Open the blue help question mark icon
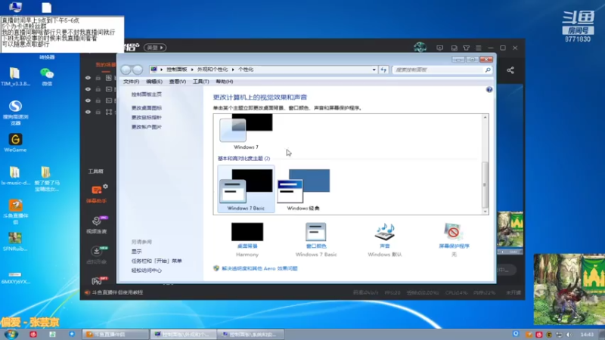 click(x=489, y=89)
